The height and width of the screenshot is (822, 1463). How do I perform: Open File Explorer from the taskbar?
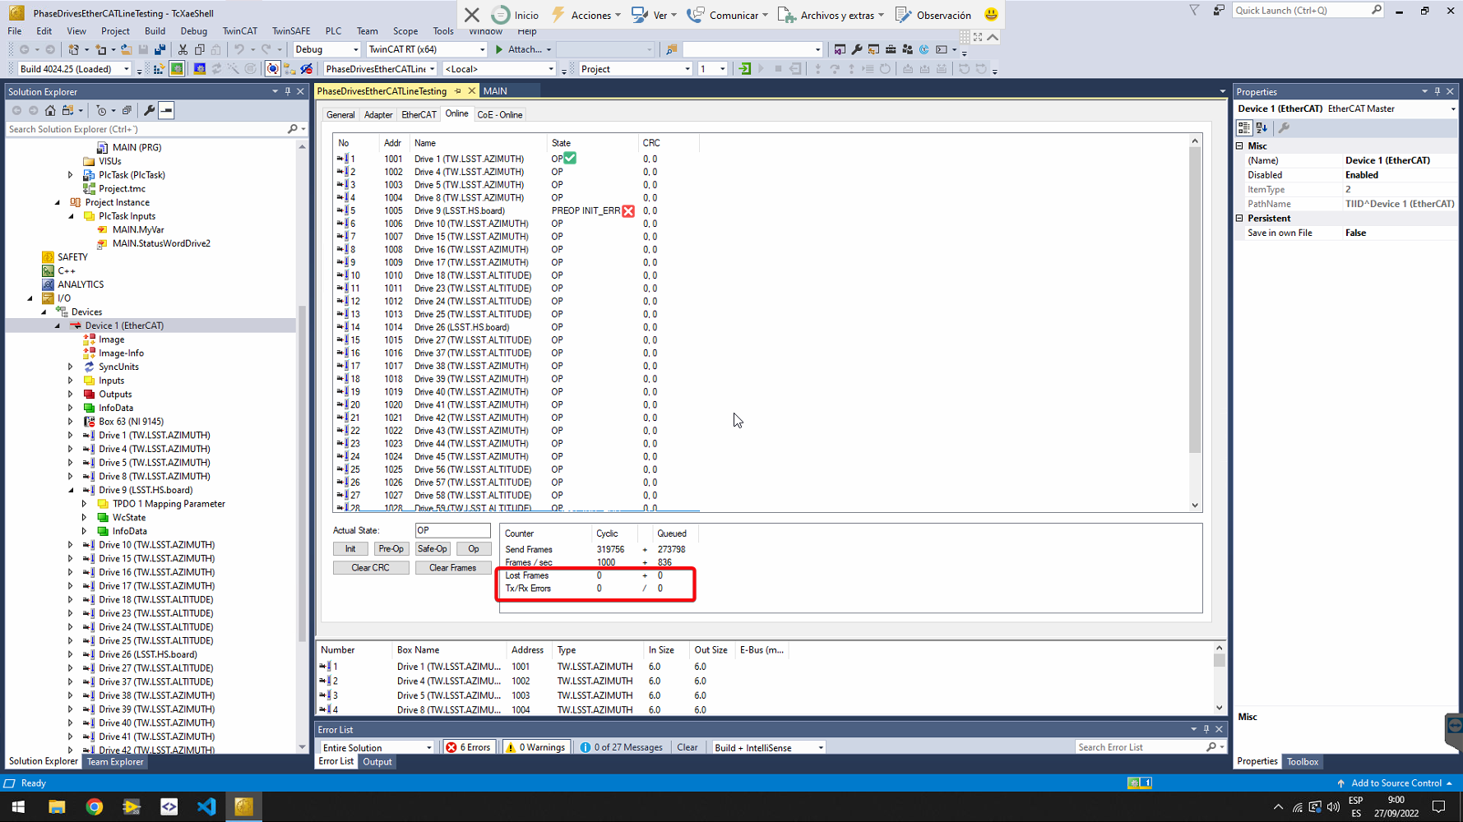click(x=57, y=806)
